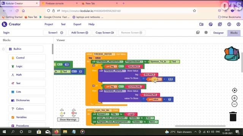Open the user account icon
The width and height of the screenshot is (243, 136).
238,24
